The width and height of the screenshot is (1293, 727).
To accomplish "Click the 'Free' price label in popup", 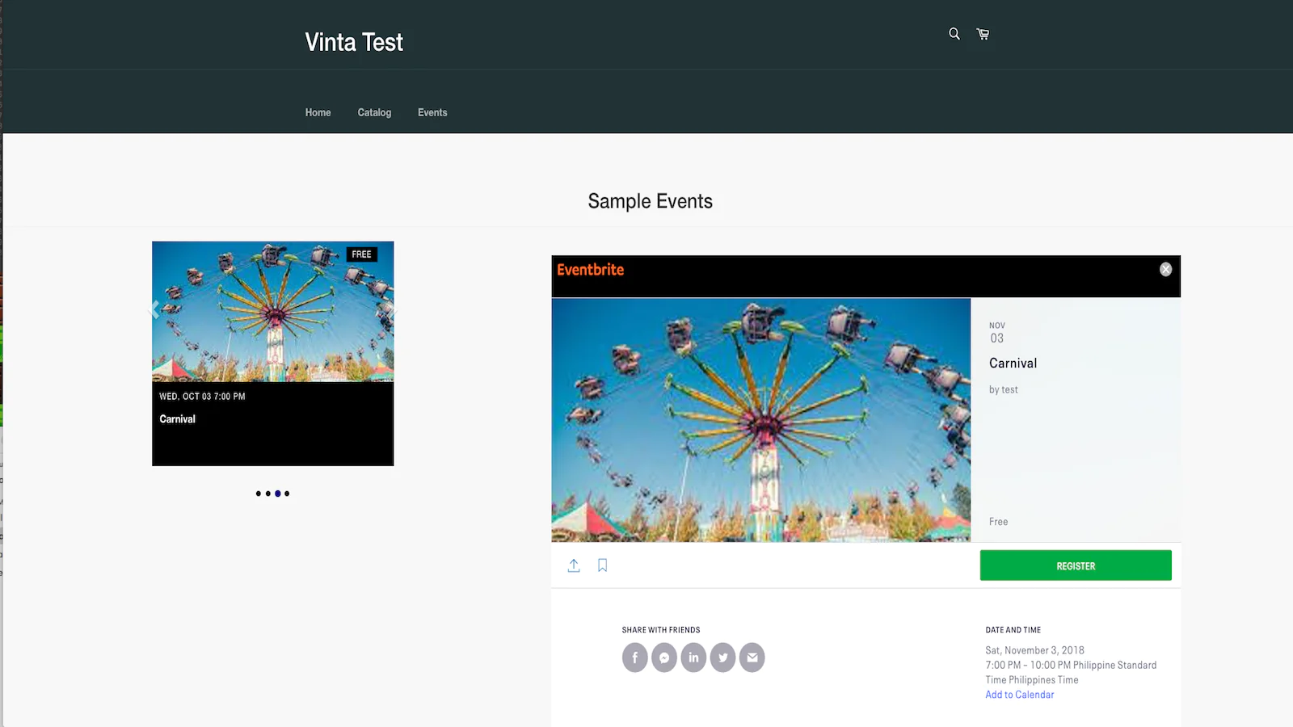I will (999, 522).
